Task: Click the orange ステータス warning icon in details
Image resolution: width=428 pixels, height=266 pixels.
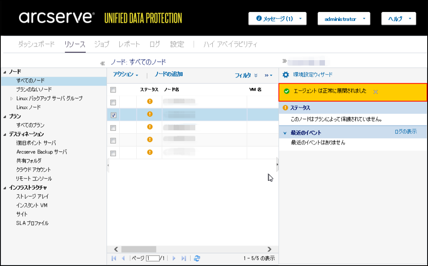Action: (285, 108)
